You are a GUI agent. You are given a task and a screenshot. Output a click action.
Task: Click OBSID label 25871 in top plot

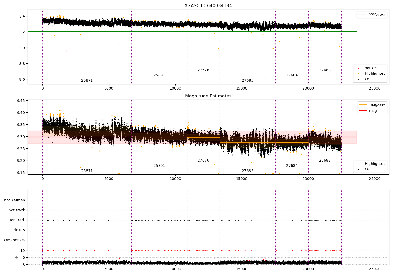click(87, 81)
